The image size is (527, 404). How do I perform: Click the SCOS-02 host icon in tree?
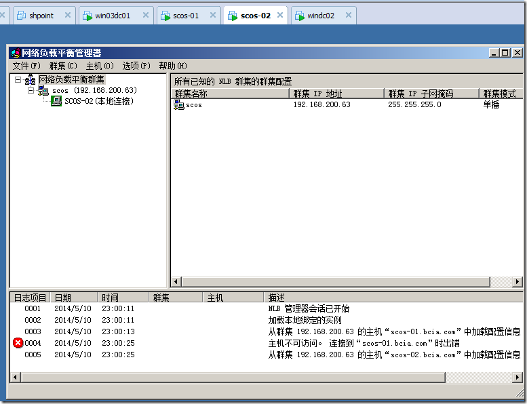click(57, 101)
